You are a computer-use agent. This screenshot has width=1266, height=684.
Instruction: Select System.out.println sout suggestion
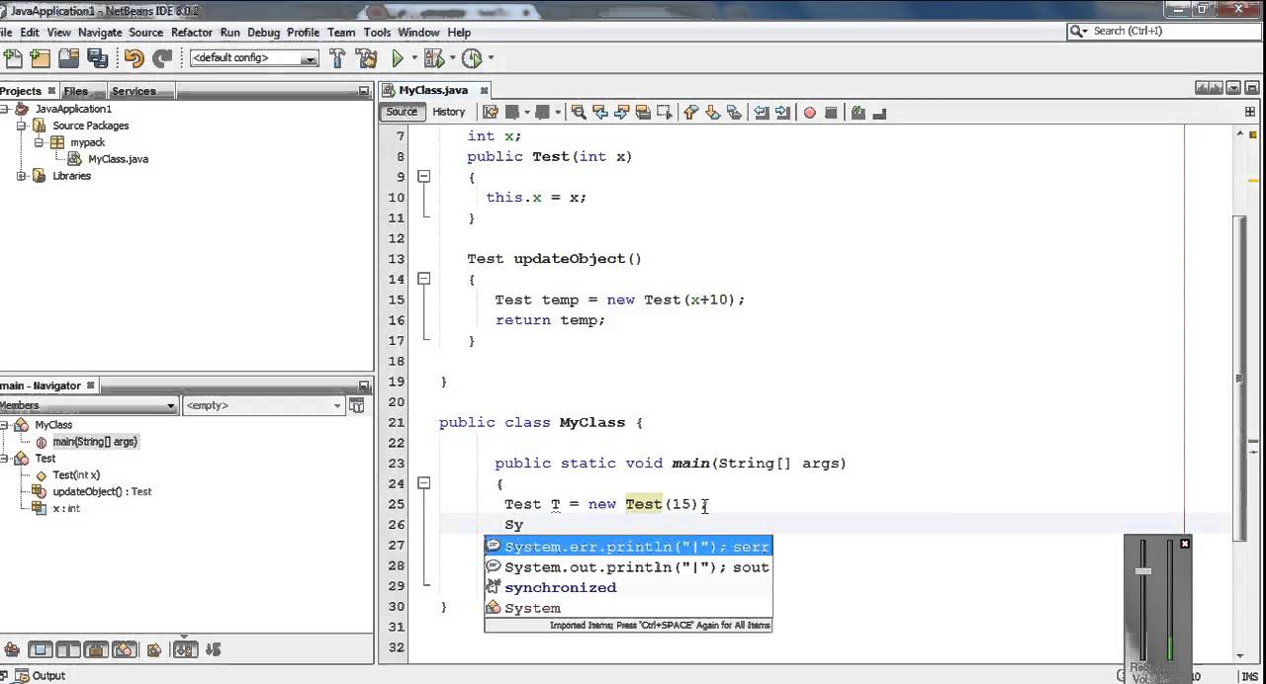pyautogui.click(x=627, y=567)
